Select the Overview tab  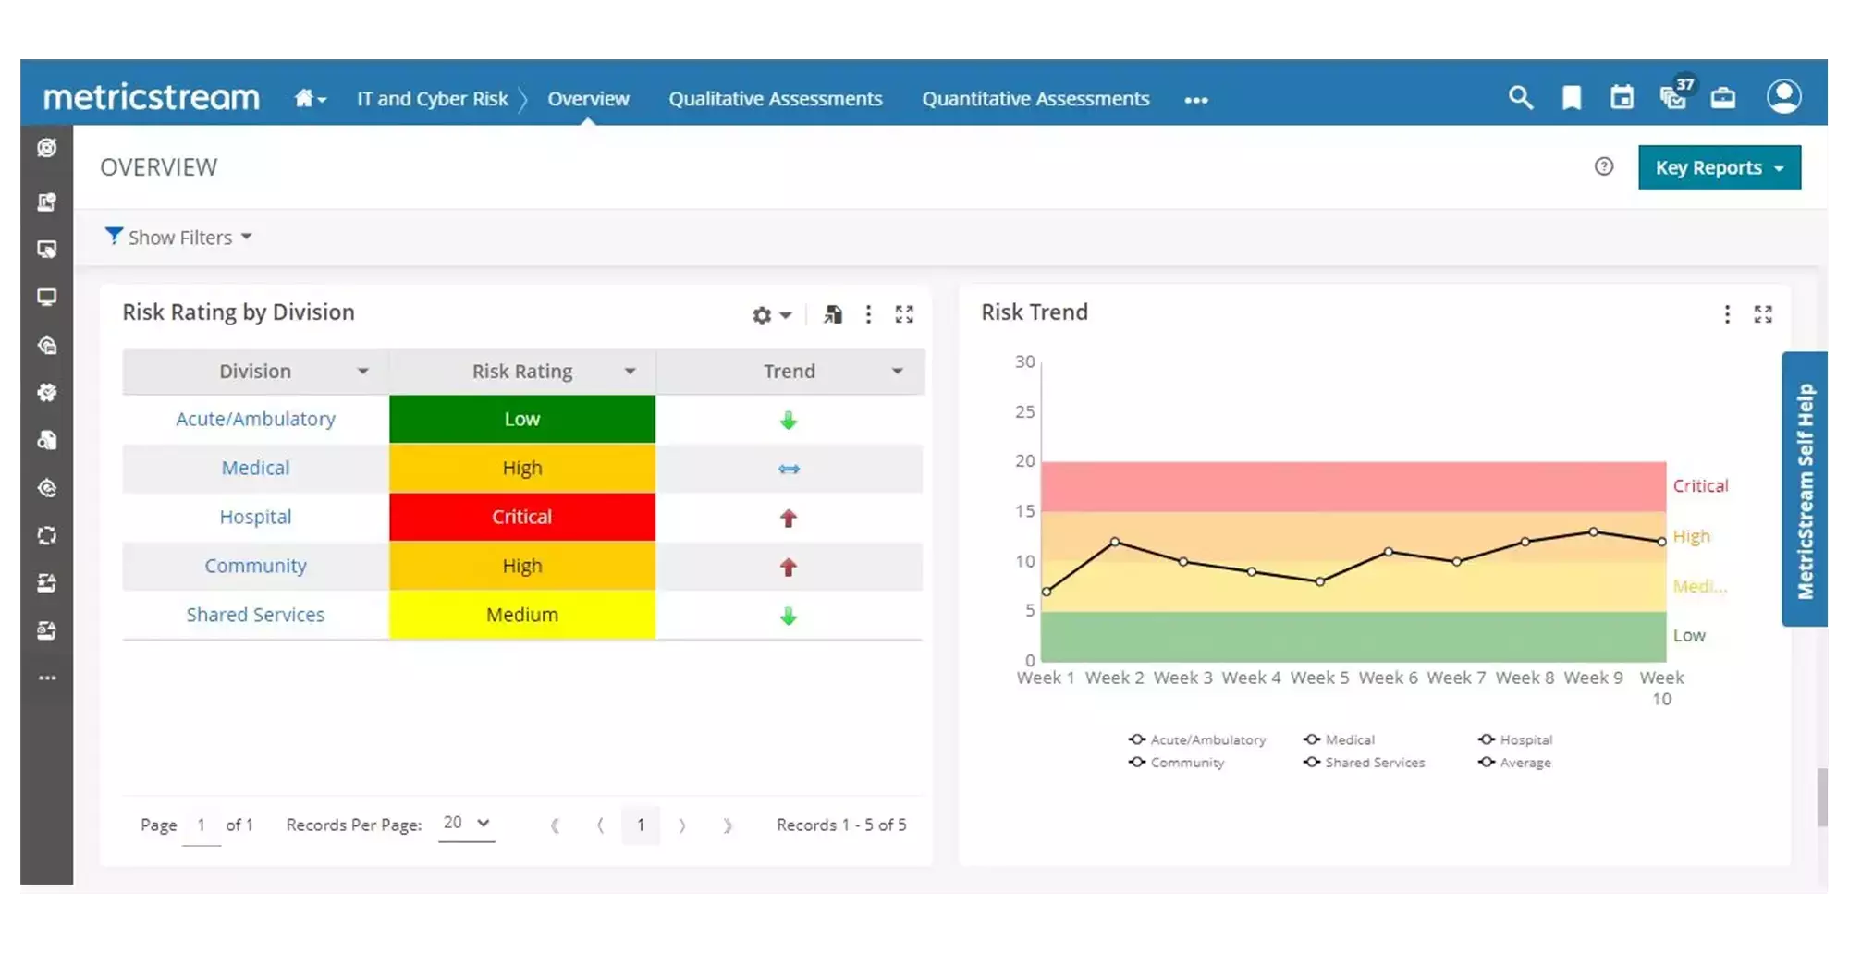click(588, 98)
